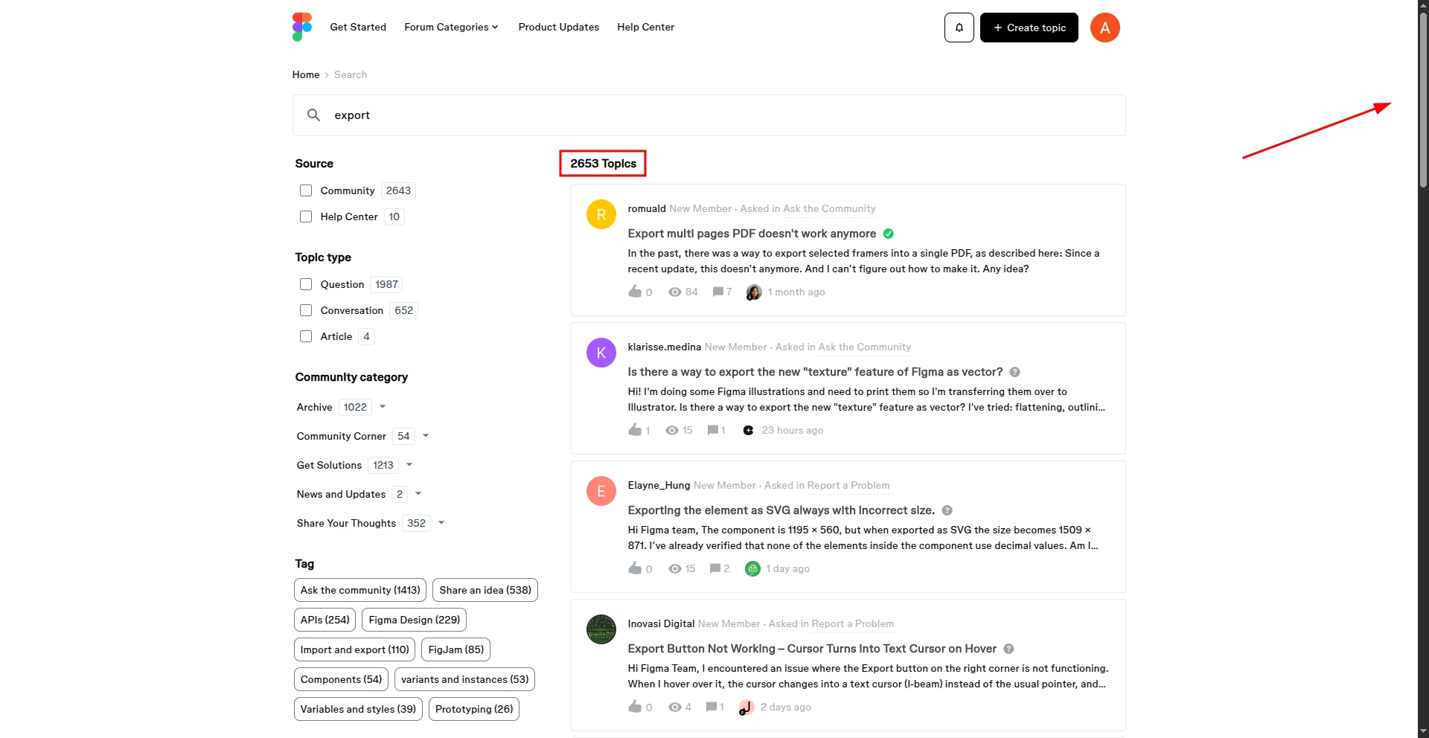Select the Prototyping (26) tag
This screenshot has height=738, width=1429.
474,709
